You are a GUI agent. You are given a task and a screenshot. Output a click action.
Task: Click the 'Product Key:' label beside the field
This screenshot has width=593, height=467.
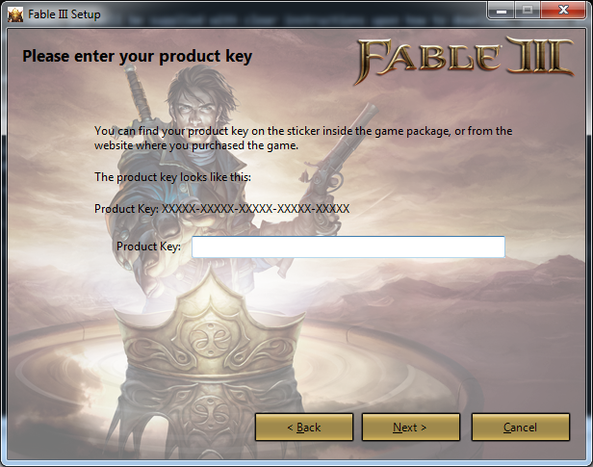click(148, 246)
